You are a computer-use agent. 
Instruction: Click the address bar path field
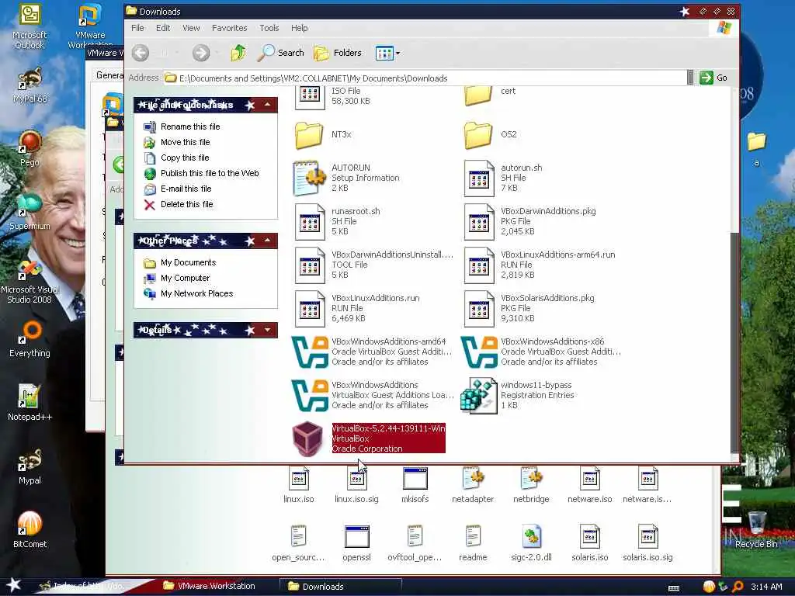click(424, 78)
